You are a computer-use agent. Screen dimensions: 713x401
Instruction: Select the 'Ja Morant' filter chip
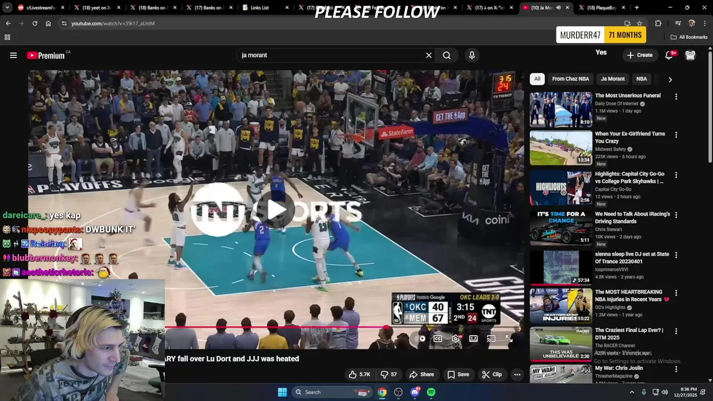[x=613, y=79]
